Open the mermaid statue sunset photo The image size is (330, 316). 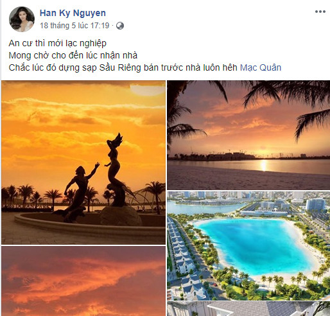(83, 162)
